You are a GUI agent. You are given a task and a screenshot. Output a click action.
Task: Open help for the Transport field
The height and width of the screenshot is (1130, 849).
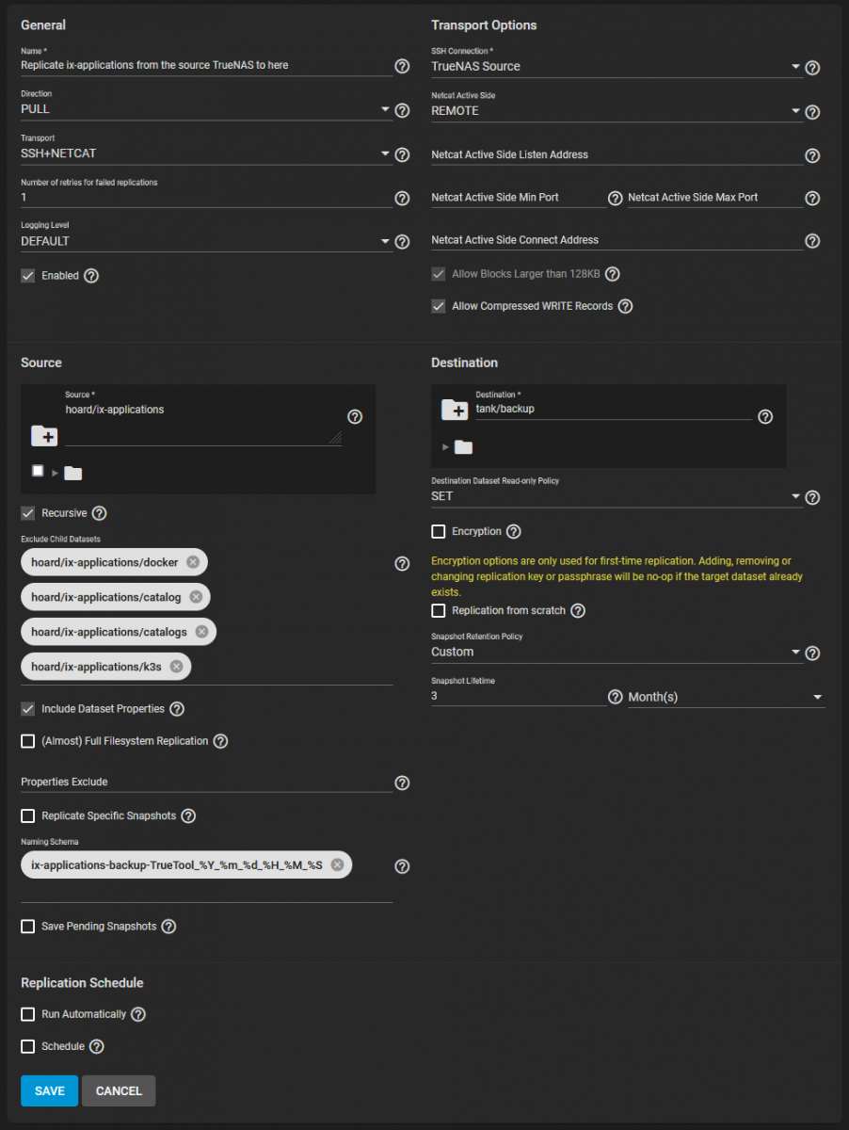402,154
